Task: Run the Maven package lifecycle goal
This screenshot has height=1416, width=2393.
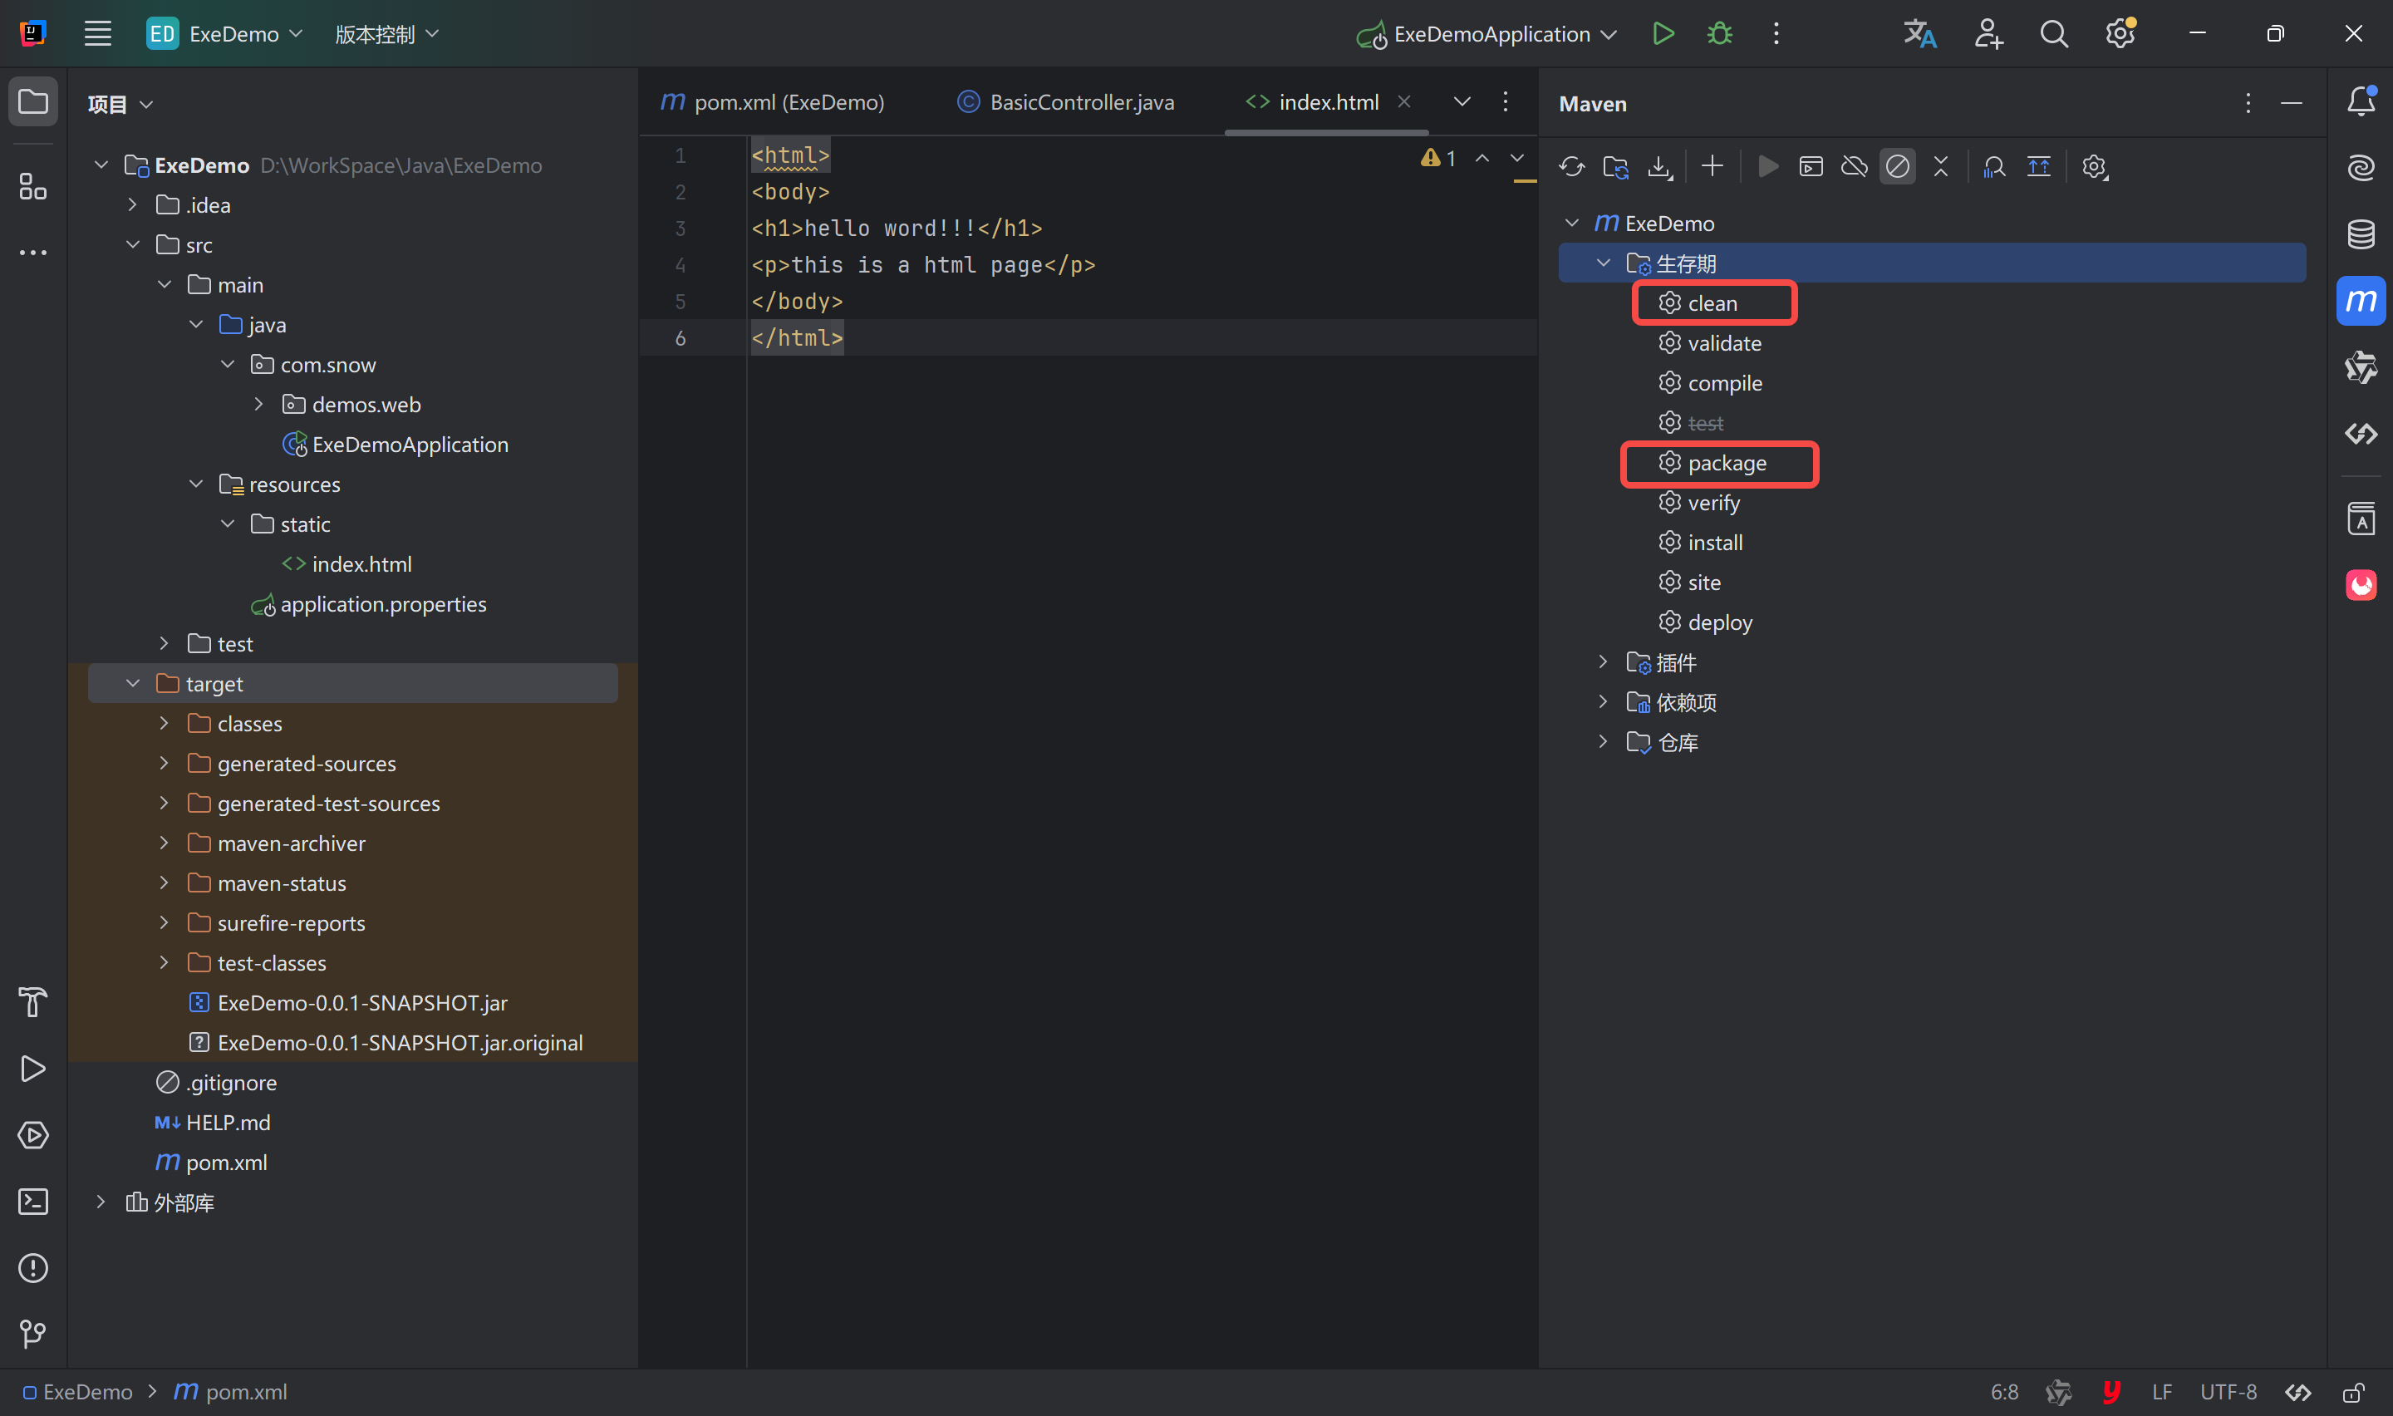Action: [x=1727, y=464]
